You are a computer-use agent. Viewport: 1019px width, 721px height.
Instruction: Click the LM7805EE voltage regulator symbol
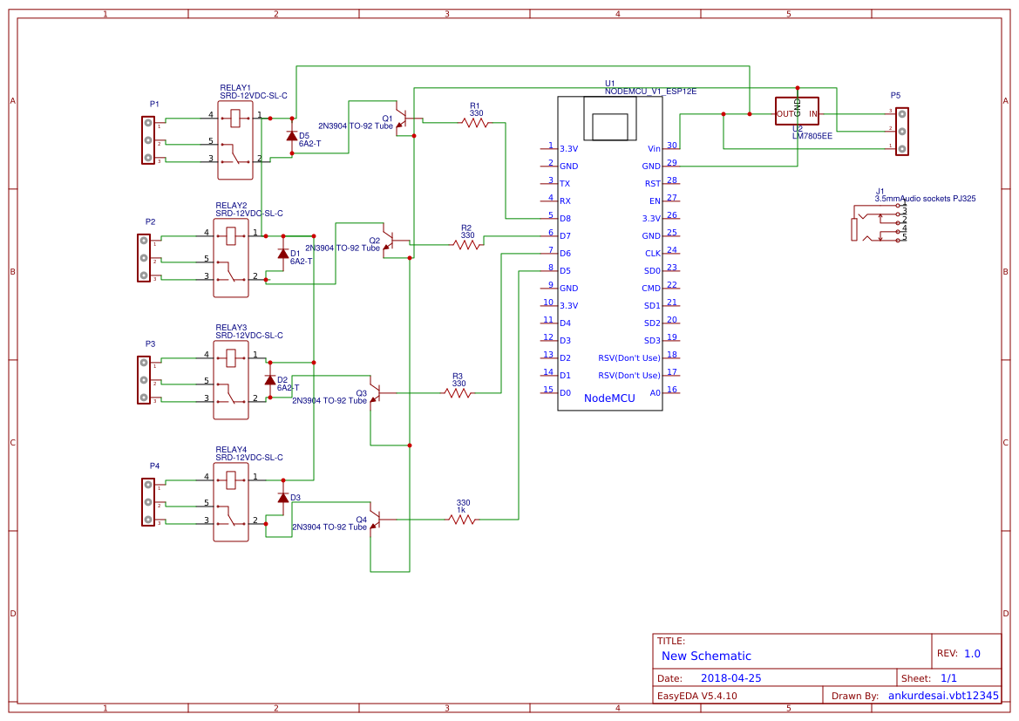(797, 112)
